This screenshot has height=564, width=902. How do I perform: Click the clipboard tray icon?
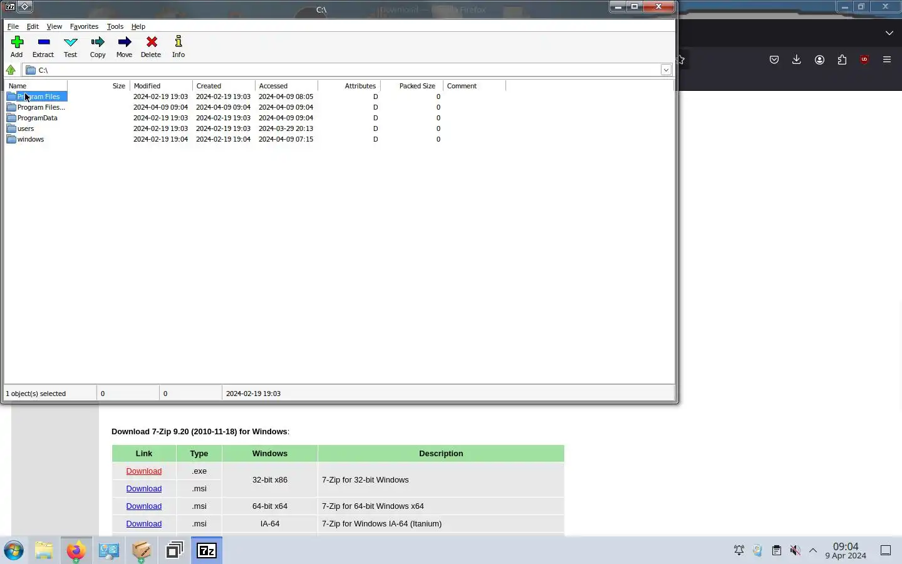(776, 550)
